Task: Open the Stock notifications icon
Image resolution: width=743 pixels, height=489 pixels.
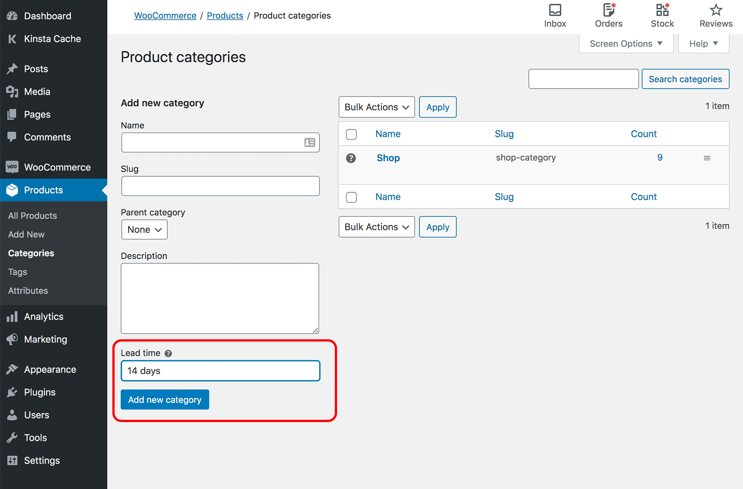Action: (662, 10)
